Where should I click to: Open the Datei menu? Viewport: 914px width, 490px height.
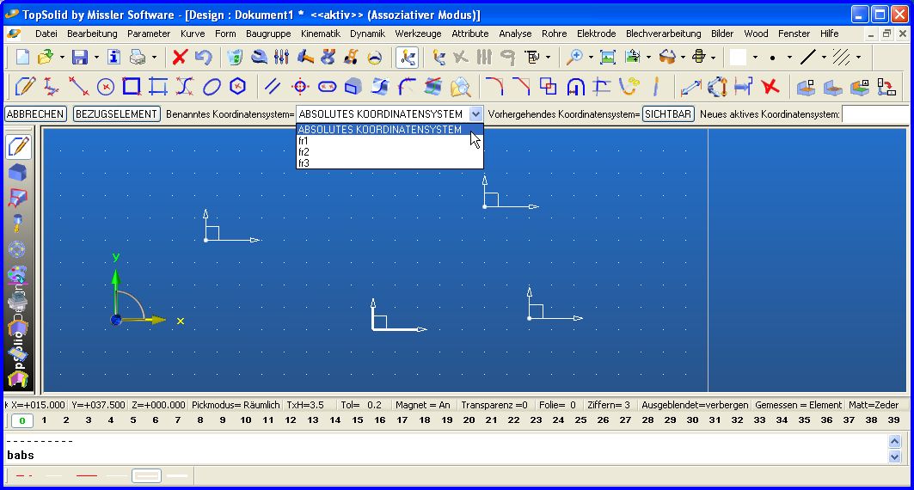click(x=46, y=34)
